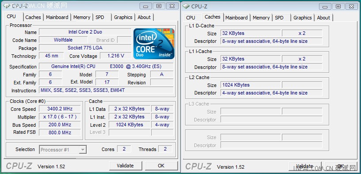
Task: Click L2 Cache Size value '1024 KBytes' in right window
Action: pos(251,85)
